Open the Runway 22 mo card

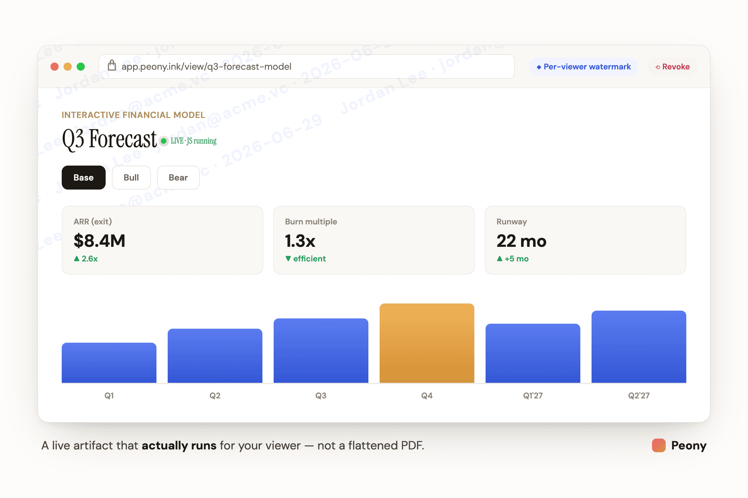(586, 240)
